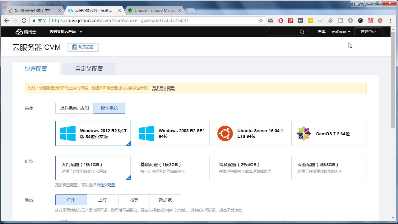
Task: Click the red stop-hand adblock extension icon
Action: (281, 21)
